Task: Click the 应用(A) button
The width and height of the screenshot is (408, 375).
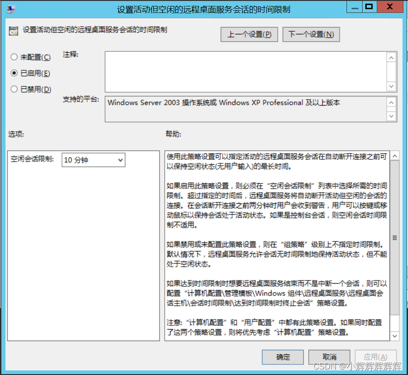Action: point(375,357)
